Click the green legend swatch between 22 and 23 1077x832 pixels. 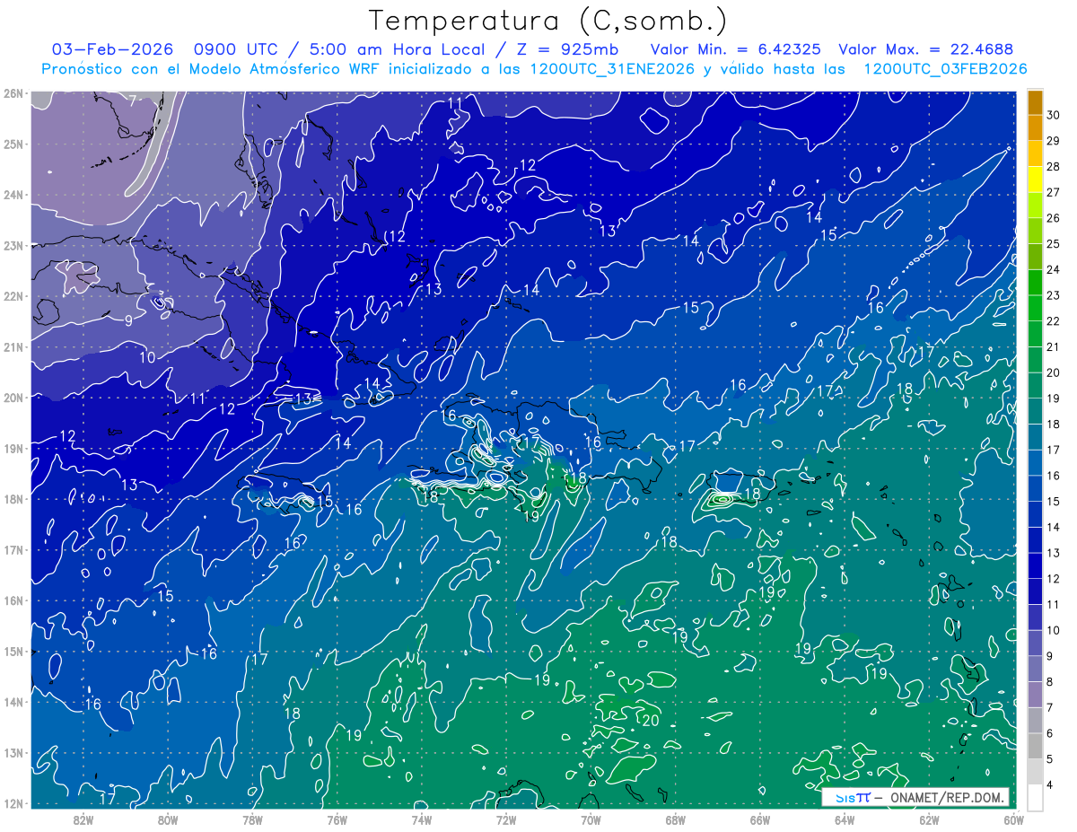[x=1036, y=308]
